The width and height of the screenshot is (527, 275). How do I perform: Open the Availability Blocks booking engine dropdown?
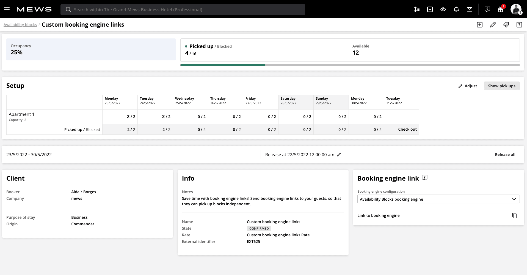[438, 199]
